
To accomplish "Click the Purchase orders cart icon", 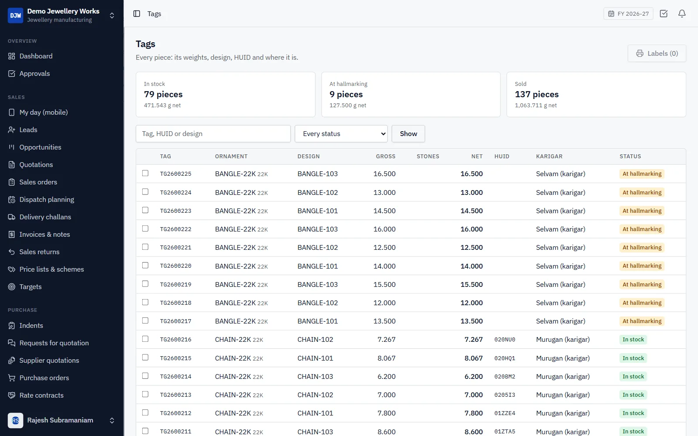I will coord(12,378).
